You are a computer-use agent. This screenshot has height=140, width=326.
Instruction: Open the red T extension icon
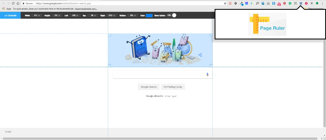306,4
